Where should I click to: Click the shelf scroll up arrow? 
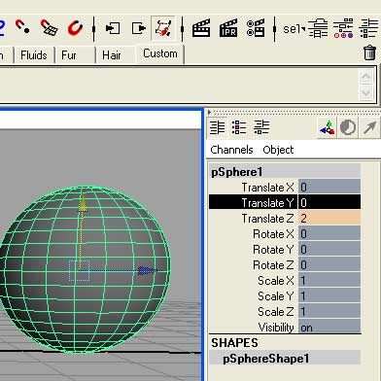pyautogui.click(x=366, y=77)
